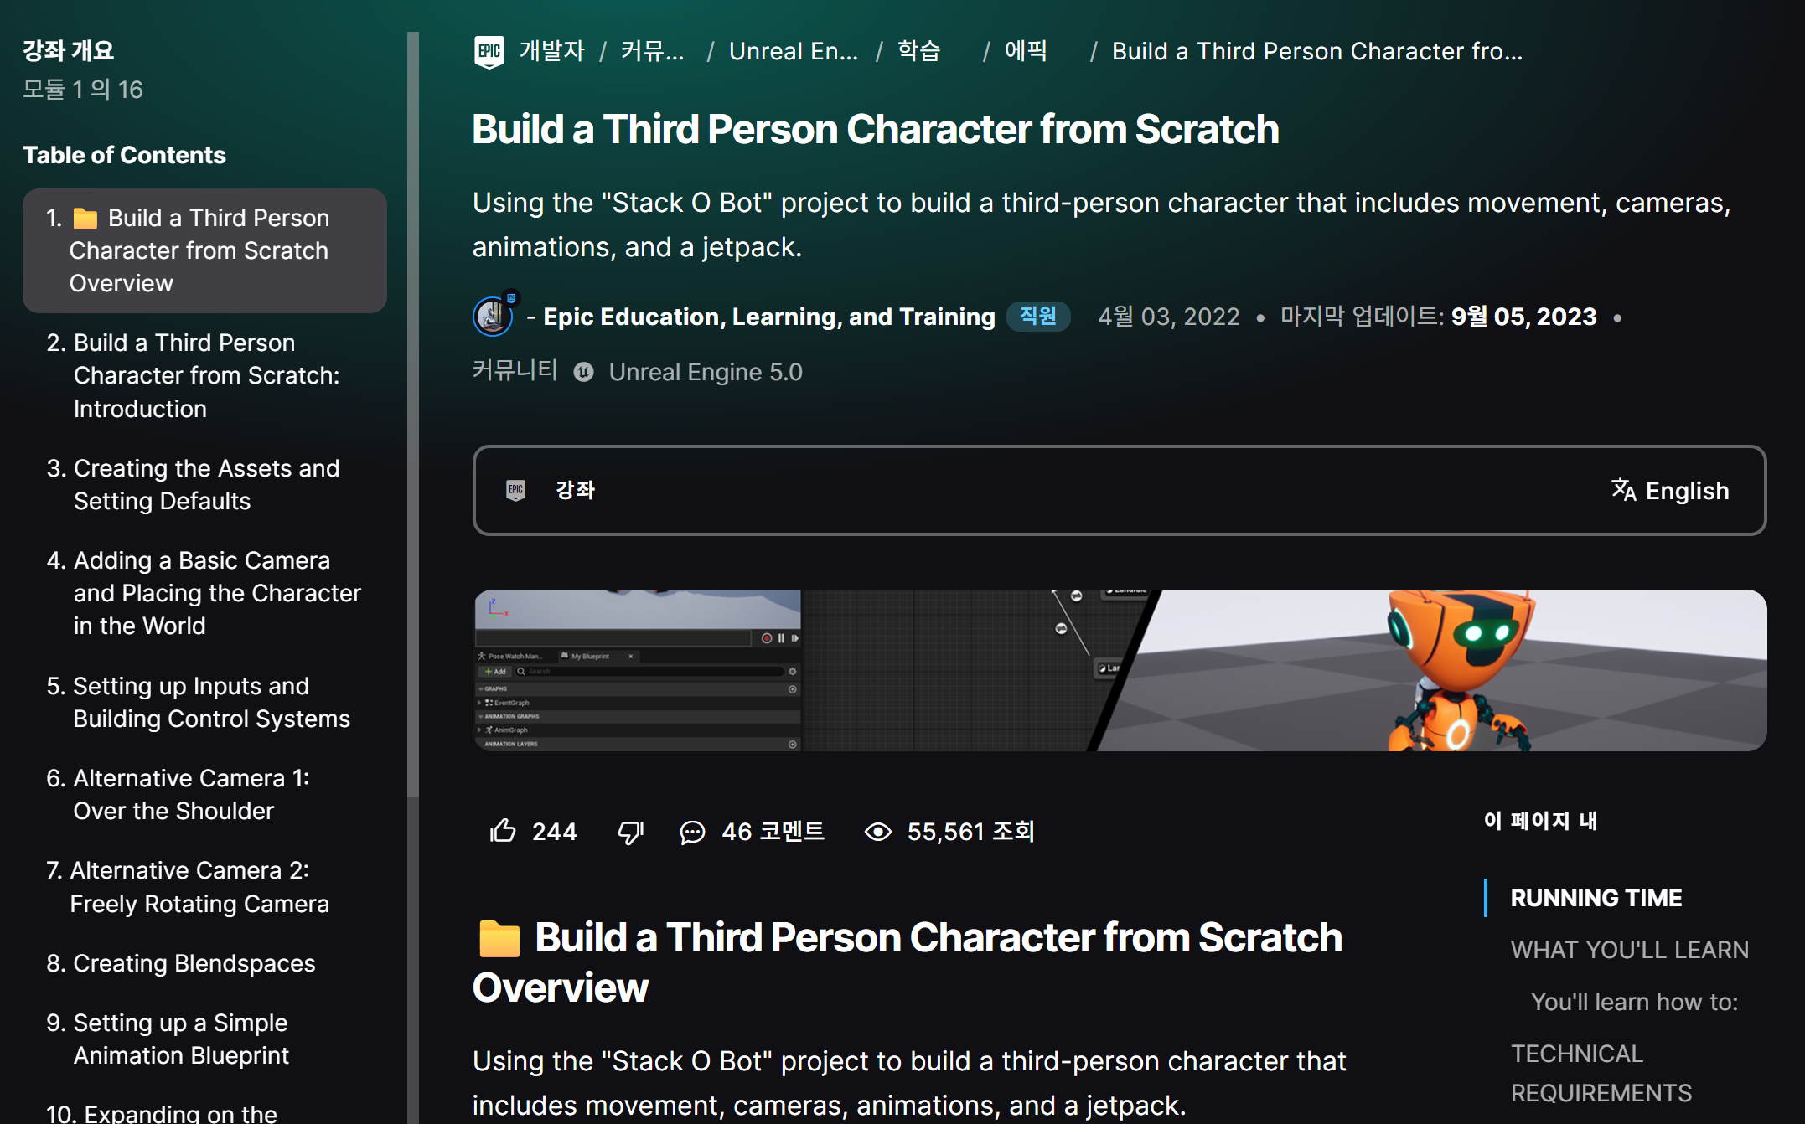
Task: Click the thumbs-up like icon
Action: tap(503, 831)
